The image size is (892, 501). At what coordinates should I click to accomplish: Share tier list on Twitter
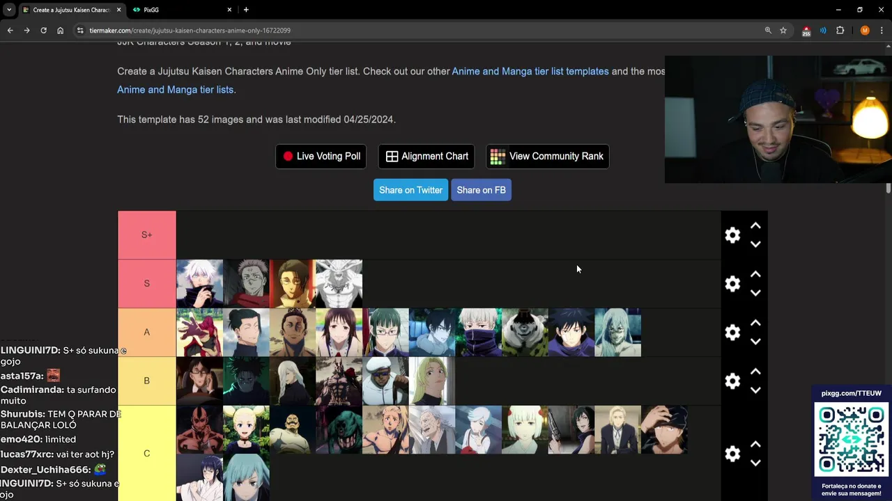coord(410,190)
